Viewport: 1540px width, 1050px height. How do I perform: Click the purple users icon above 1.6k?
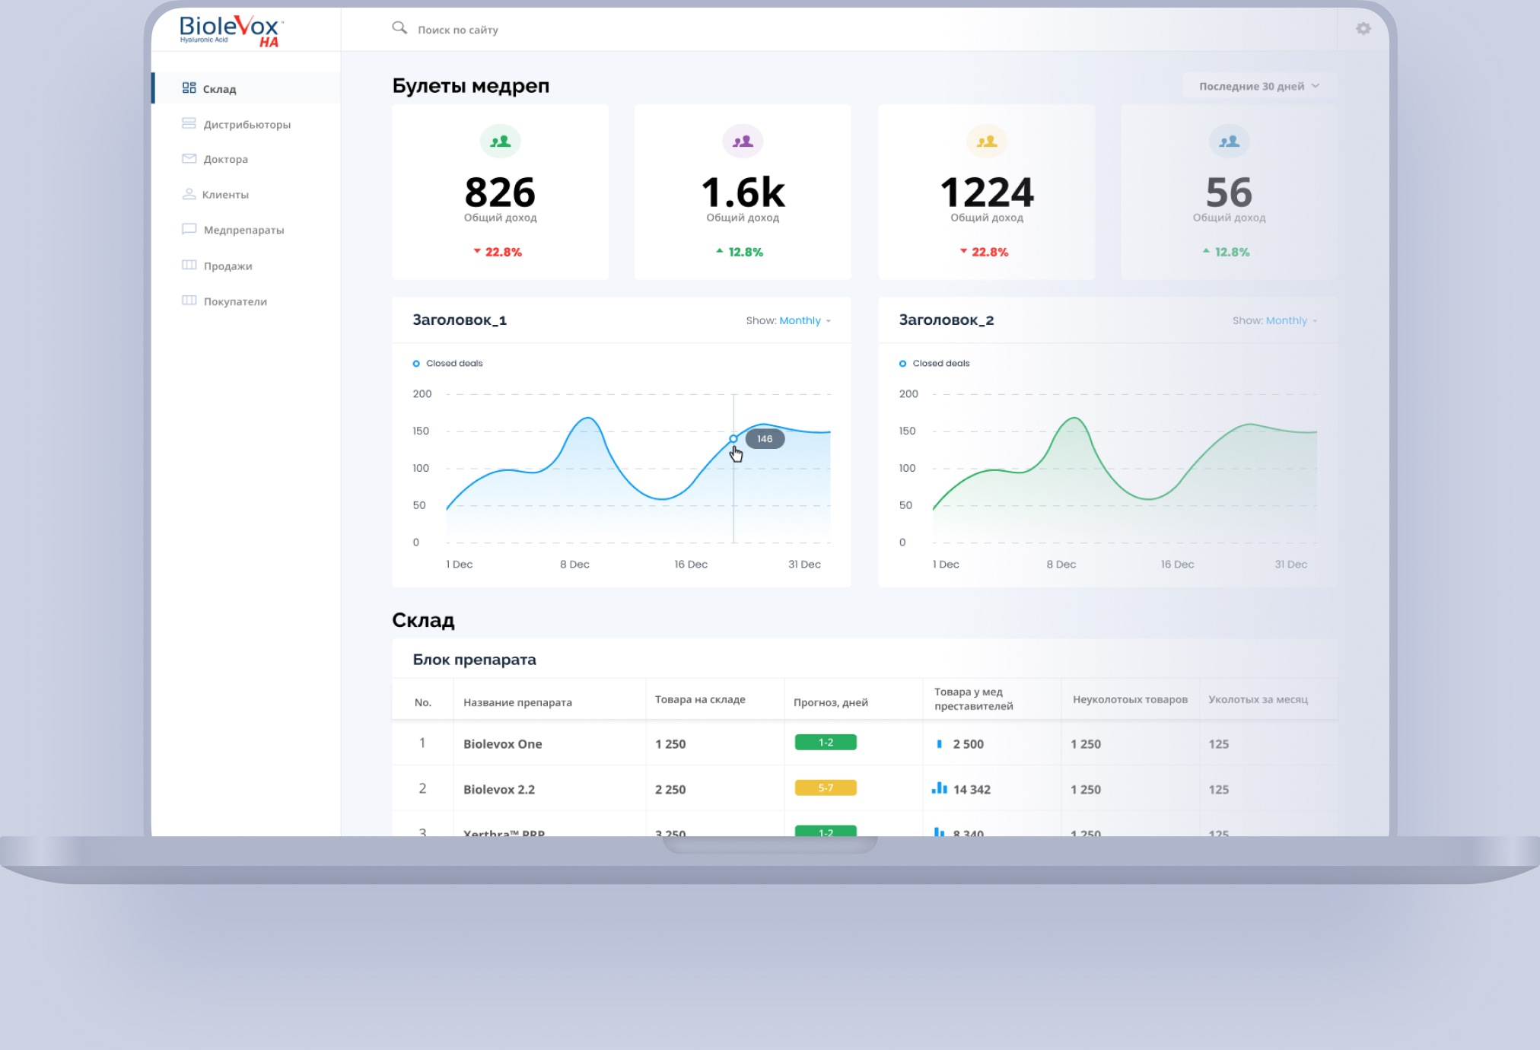[x=743, y=141]
